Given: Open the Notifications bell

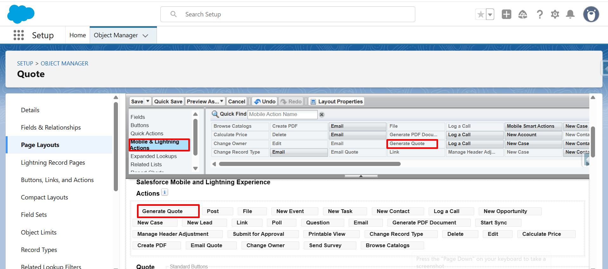Looking at the screenshot, I should point(570,14).
